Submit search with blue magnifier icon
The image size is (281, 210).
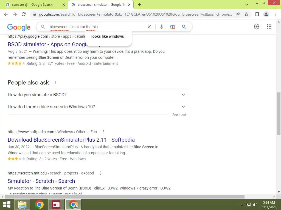tap(184, 27)
